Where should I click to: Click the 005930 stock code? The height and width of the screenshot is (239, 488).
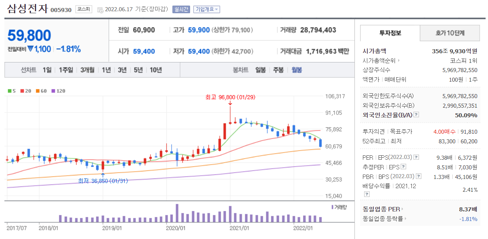[x=61, y=10]
